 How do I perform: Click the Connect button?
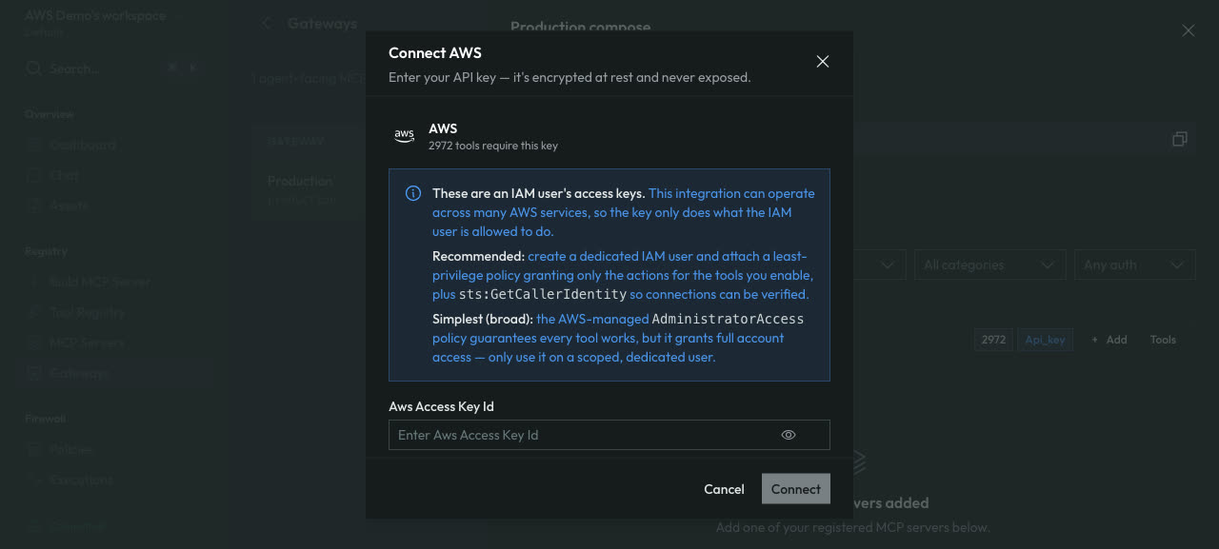click(x=795, y=489)
